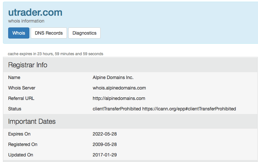
Task: Select the Alpine Domains Inc. registrar name
Action: pos(113,77)
